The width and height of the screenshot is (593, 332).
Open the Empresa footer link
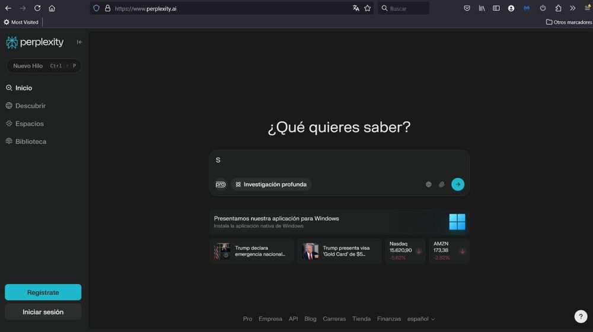(x=270, y=319)
